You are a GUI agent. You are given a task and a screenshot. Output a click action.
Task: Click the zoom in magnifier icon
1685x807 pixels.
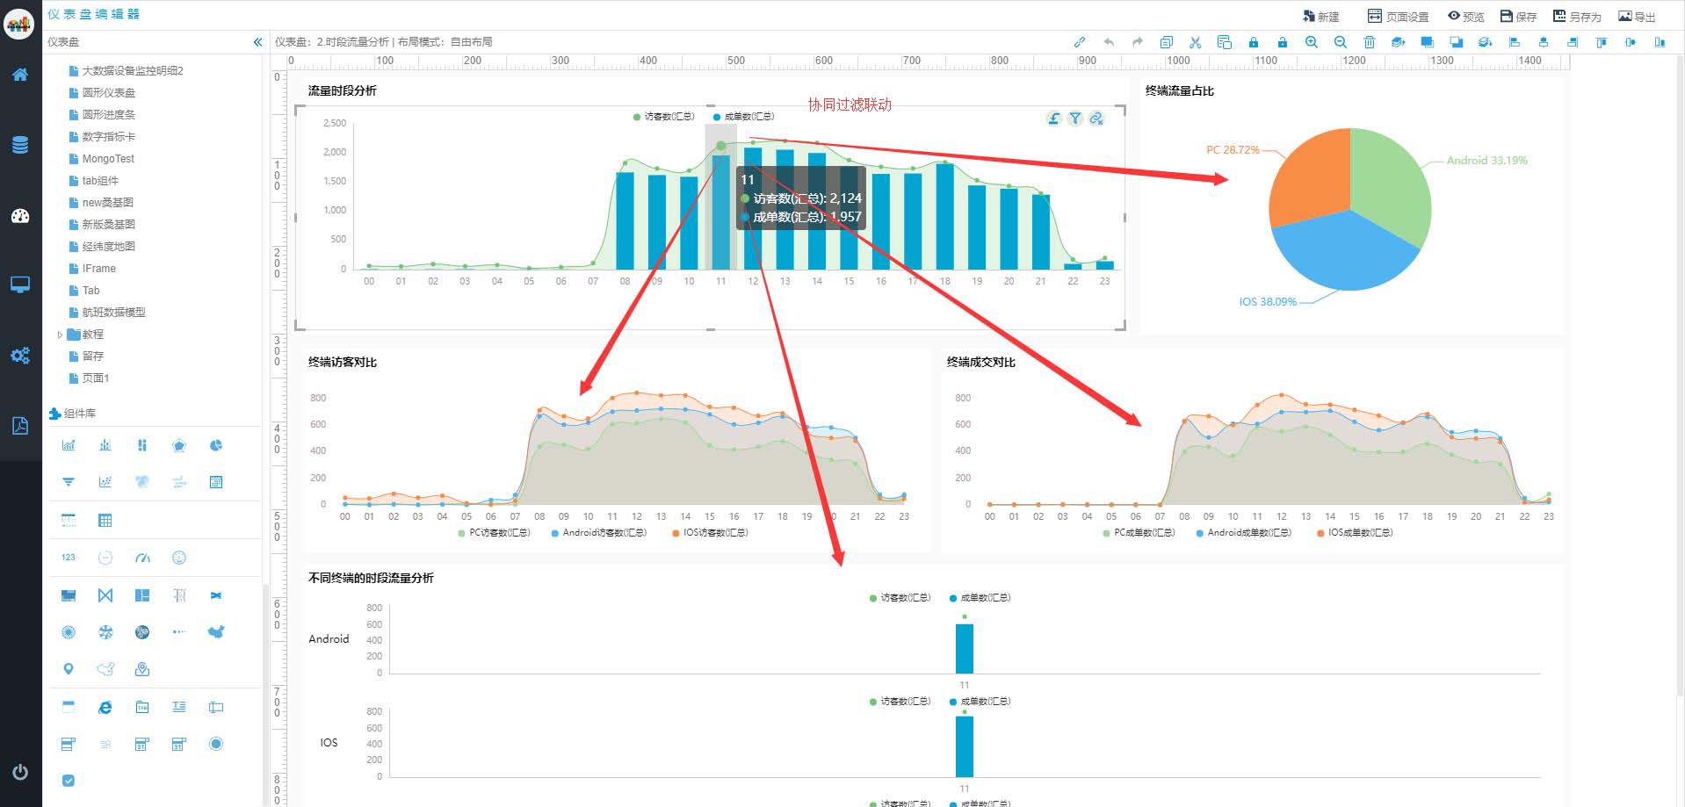pyautogui.click(x=1311, y=42)
